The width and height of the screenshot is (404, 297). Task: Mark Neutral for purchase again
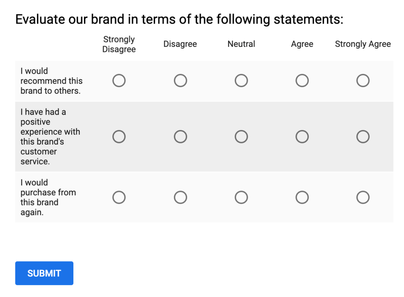pyautogui.click(x=241, y=197)
